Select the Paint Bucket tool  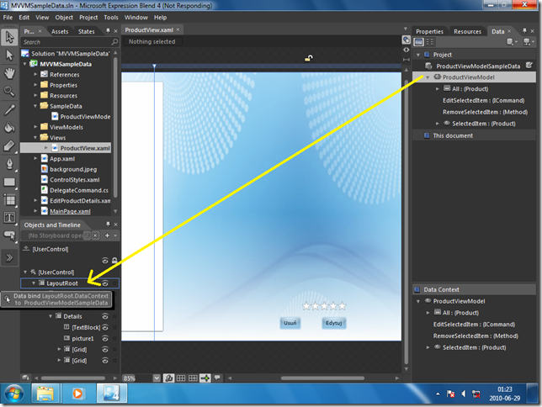[x=9, y=128]
